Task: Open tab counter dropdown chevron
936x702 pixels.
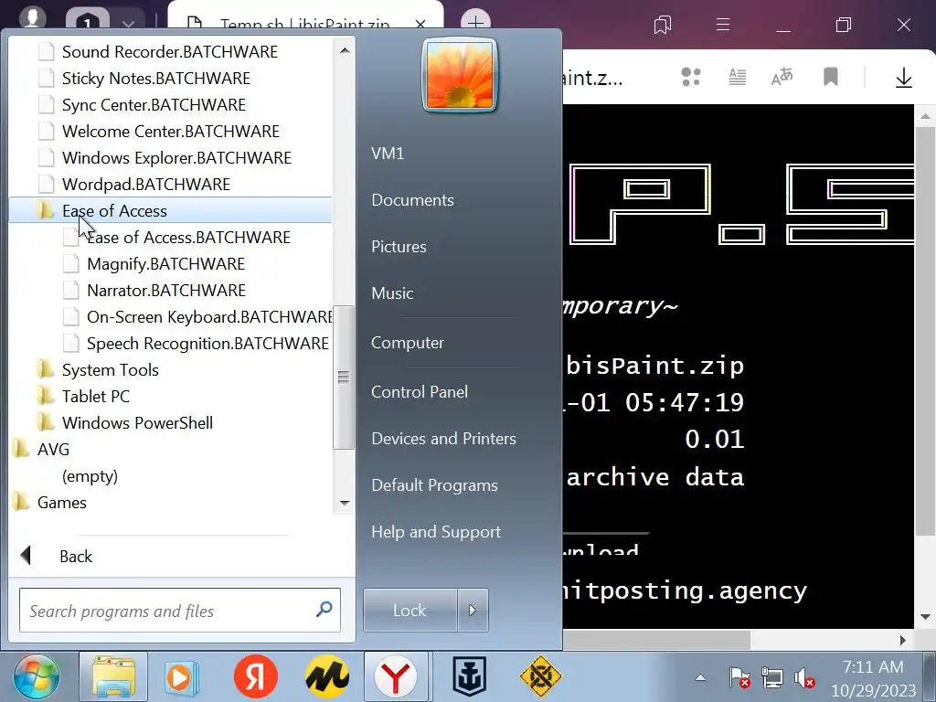Action: [x=128, y=25]
